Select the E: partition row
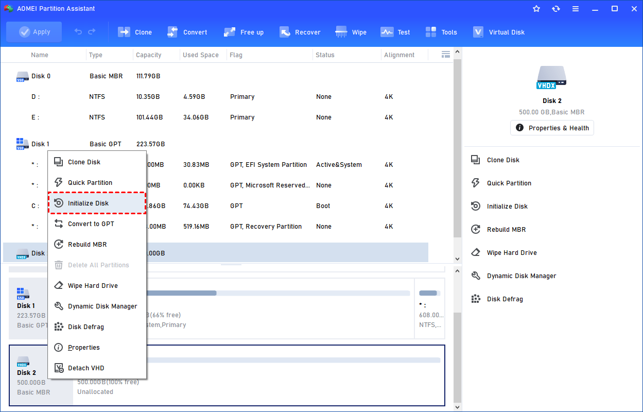 point(216,117)
